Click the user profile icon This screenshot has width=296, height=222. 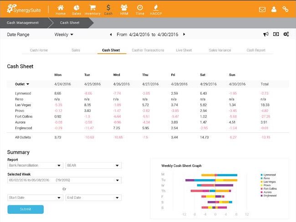point(274,9)
